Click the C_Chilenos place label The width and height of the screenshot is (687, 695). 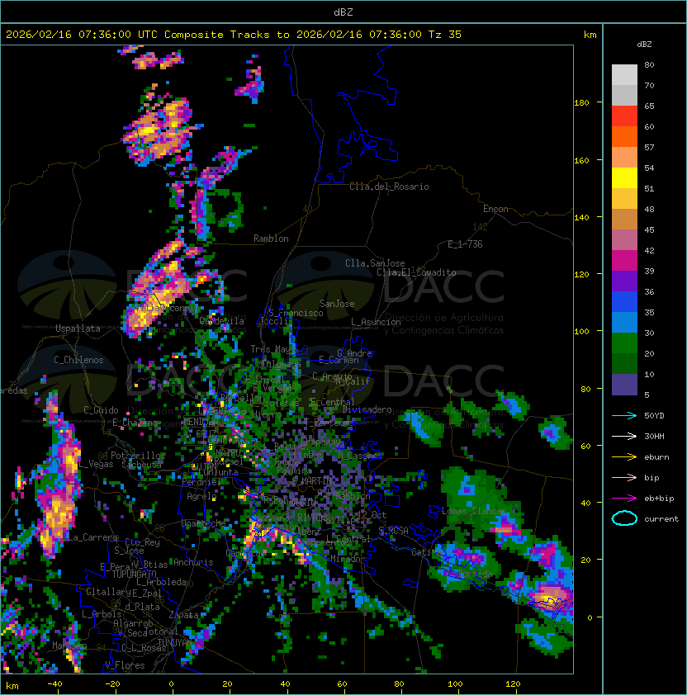pyautogui.click(x=78, y=360)
